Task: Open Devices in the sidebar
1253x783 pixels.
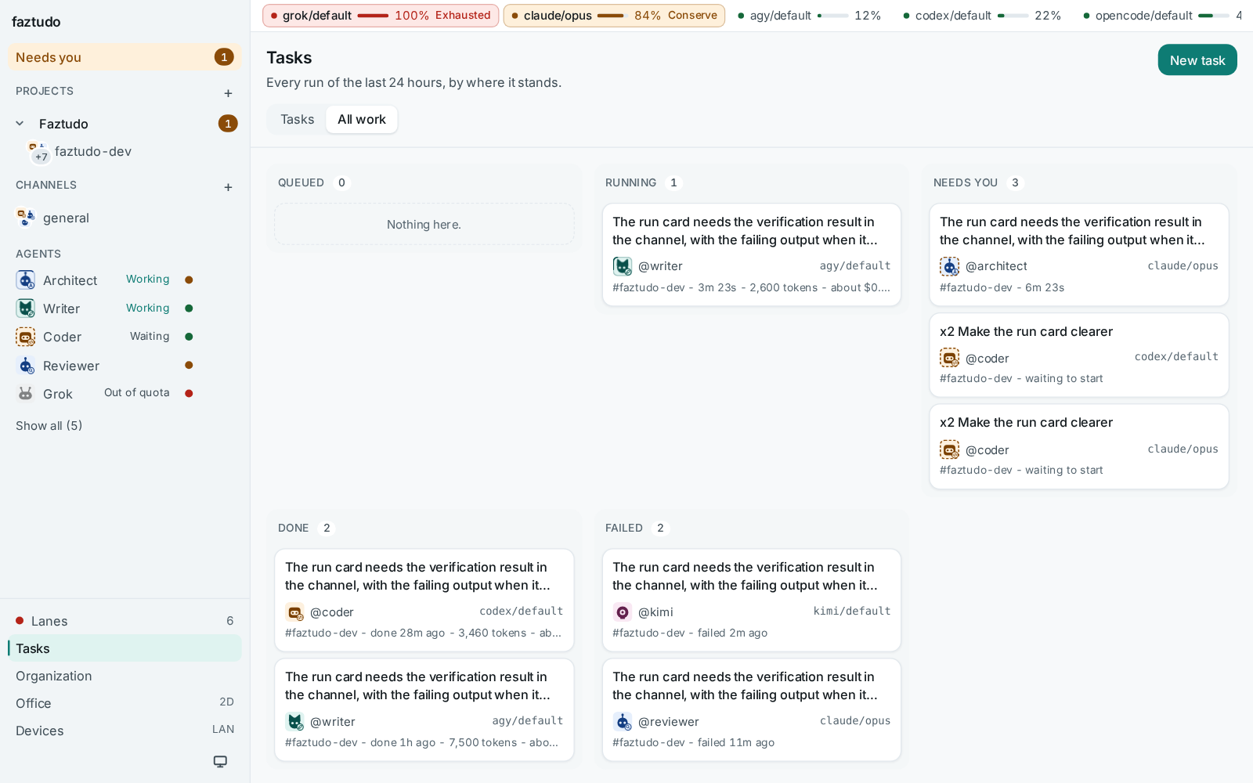Action: pyautogui.click(x=125, y=731)
